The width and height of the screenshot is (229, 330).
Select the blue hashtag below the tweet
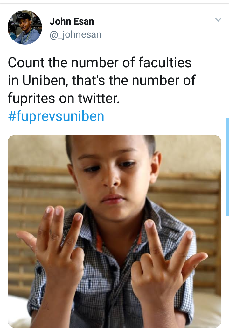(56, 116)
